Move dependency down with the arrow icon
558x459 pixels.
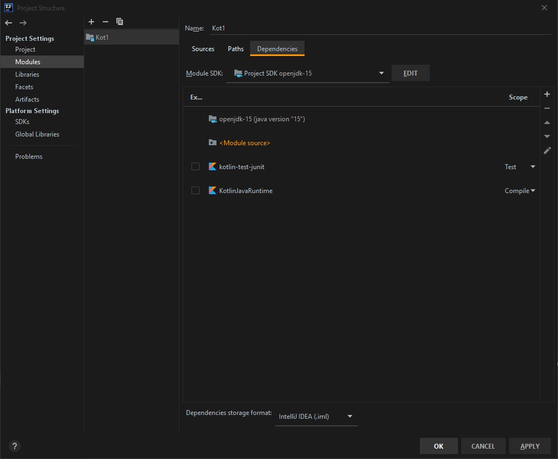[x=547, y=136]
